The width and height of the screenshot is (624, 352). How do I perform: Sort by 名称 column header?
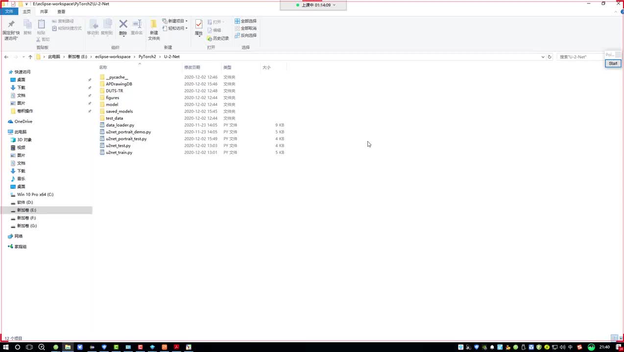point(103,67)
